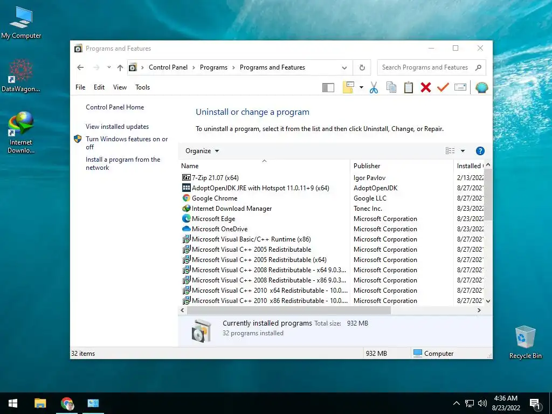Open the Edit menu
The image size is (552, 414).
[99, 87]
